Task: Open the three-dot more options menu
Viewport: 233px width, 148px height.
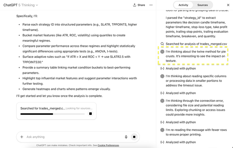Action: point(151,5)
